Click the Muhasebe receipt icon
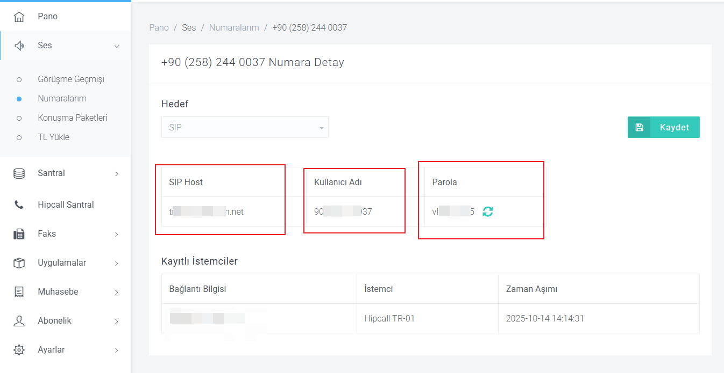This screenshot has width=724, height=373. 19,292
